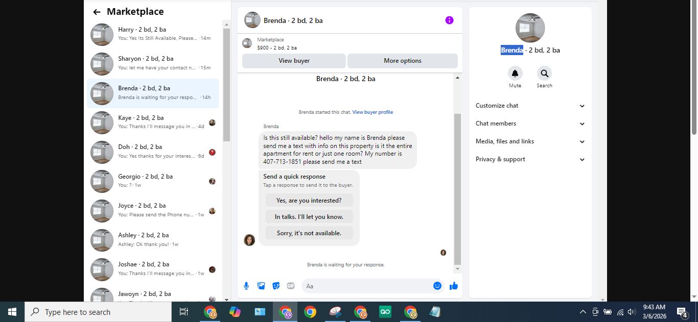Open Jawoyn's conversation
698x322 pixels.
(x=153, y=295)
